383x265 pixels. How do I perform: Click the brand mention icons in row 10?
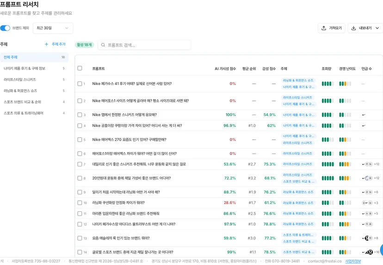click(367, 203)
